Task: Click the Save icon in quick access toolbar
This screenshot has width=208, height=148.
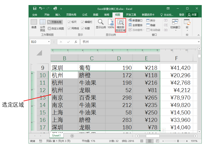Action: point(35,9)
